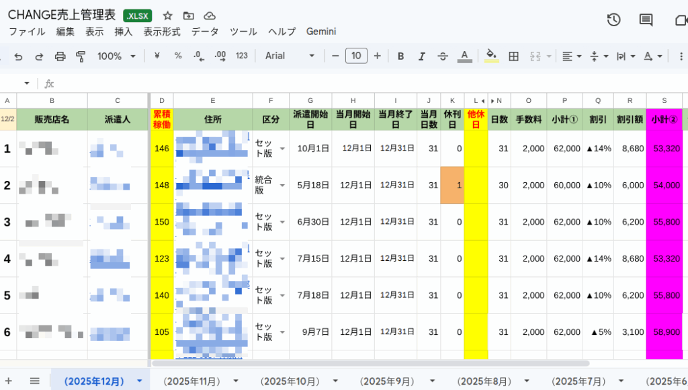Screen dimensions: 688x390
Task: Open version history clock icon
Action: point(613,19)
